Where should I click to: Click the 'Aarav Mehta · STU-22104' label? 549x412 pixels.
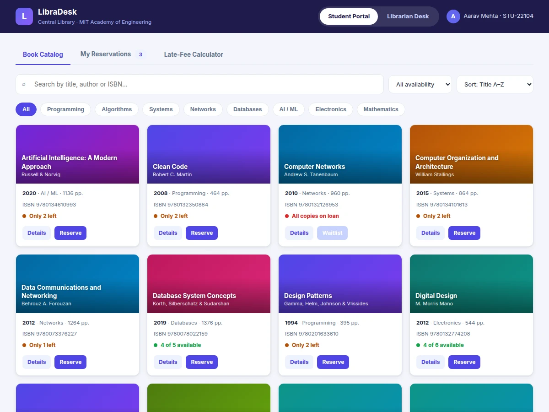pyautogui.click(x=499, y=16)
